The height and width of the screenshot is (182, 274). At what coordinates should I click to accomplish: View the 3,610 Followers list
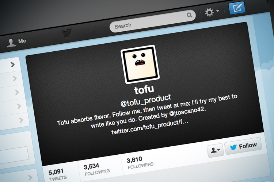pos(140,163)
